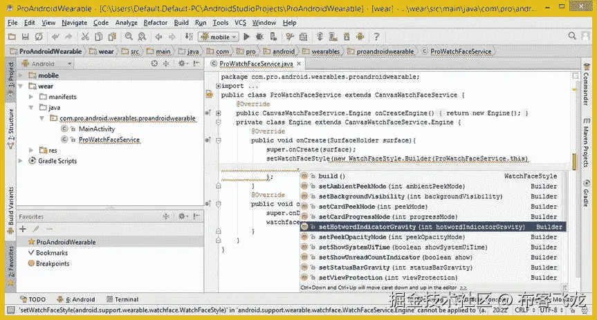Select ProWatchFaceService in project tree
This screenshot has height=320, width=597.
pyautogui.click(x=109, y=140)
